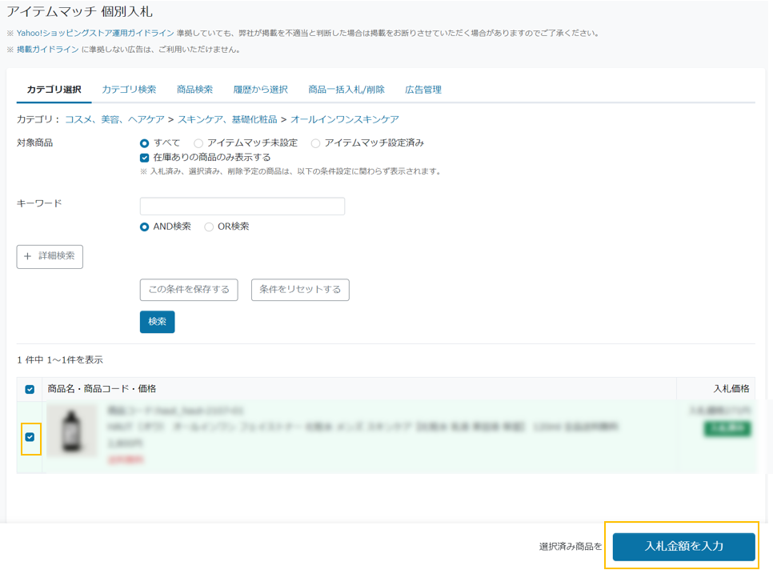Expand the 詳細検索 section
The width and height of the screenshot is (773, 582).
click(x=50, y=256)
